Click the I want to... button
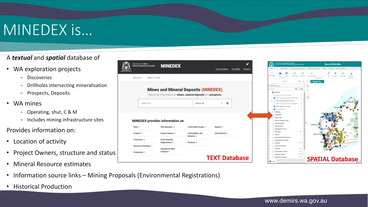This screenshot has height=207, width=368. click(x=317, y=82)
